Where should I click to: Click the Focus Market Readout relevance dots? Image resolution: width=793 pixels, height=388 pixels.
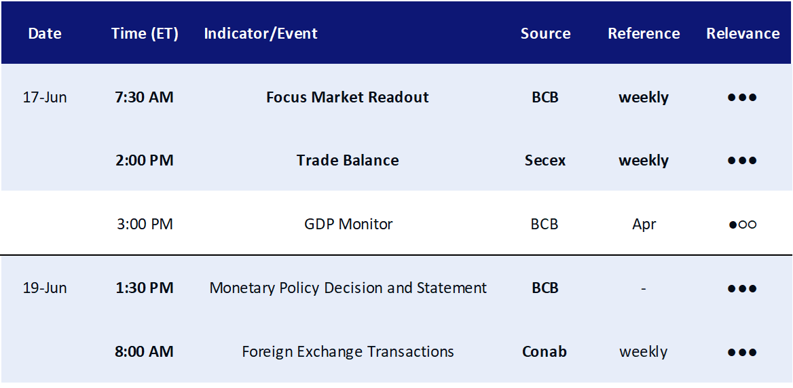742,98
